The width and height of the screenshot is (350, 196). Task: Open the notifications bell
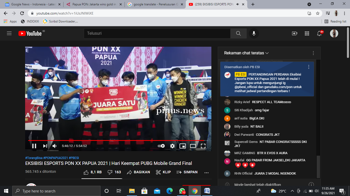point(319,33)
